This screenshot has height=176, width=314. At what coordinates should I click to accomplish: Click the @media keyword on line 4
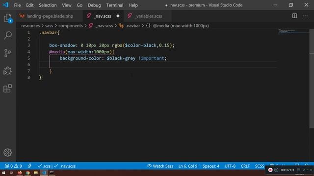coord(57,52)
